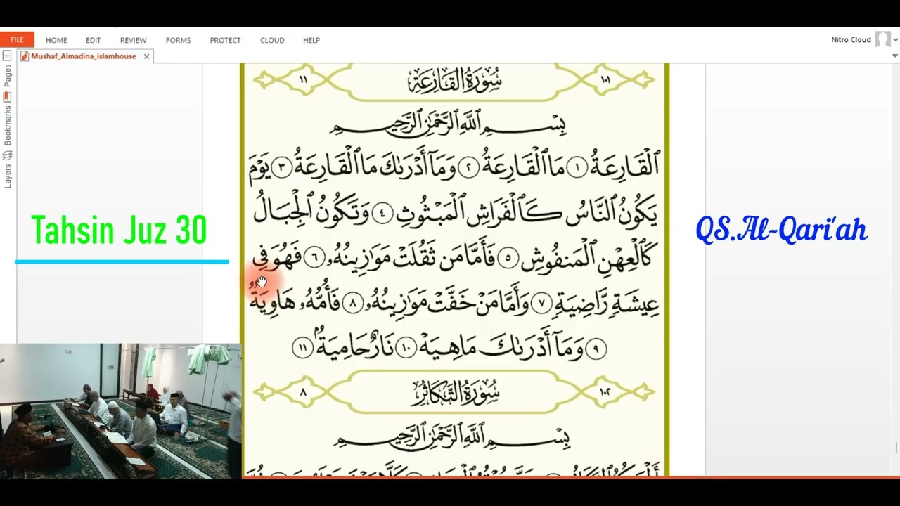The image size is (900, 506).
Task: Expand the Nitro Cloud account chevron
Action: (x=895, y=40)
